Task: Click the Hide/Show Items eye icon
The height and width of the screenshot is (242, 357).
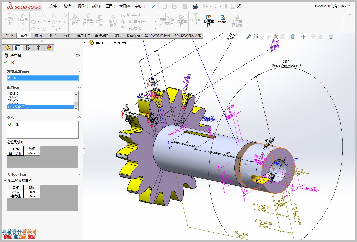Action: (303, 37)
